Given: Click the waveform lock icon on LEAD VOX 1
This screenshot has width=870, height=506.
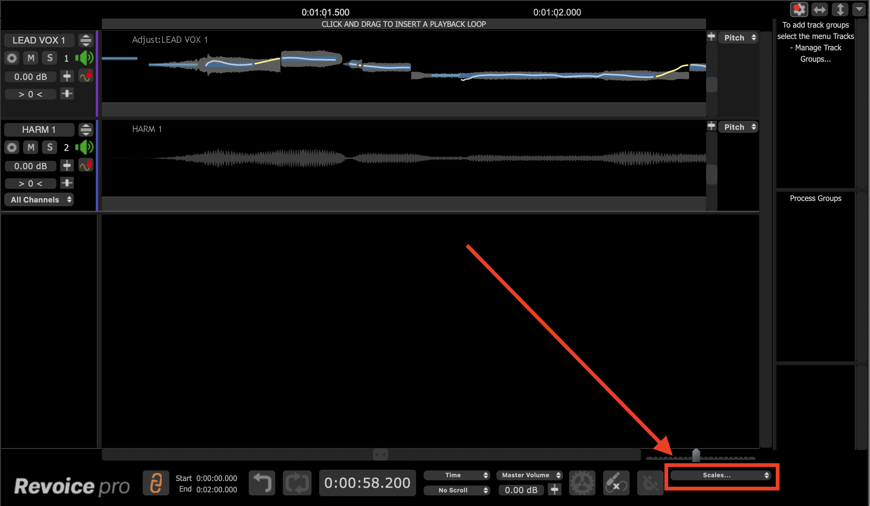Looking at the screenshot, I should coord(86,76).
